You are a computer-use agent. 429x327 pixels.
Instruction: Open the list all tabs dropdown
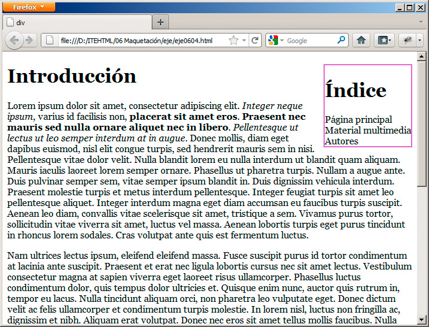point(421,22)
